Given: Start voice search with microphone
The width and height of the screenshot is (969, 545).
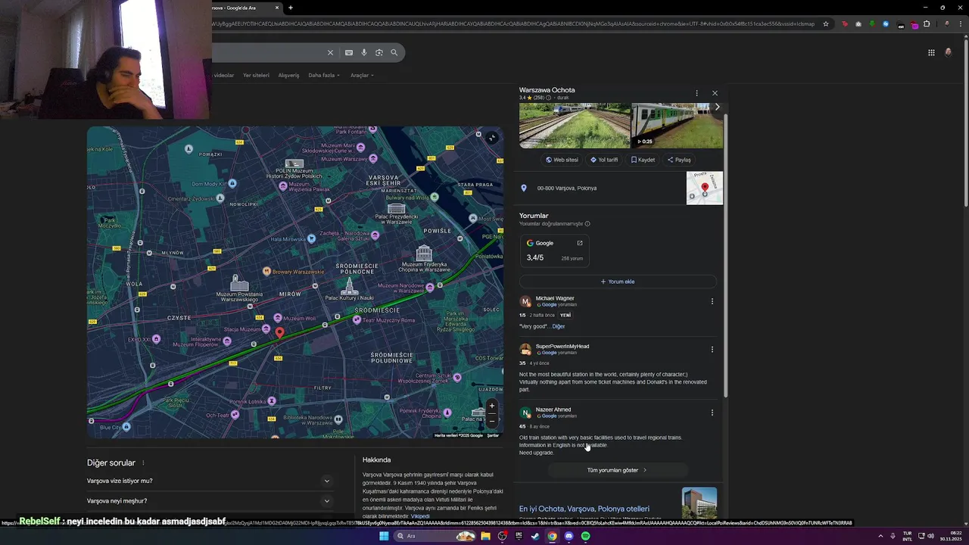Looking at the screenshot, I should [x=364, y=52].
